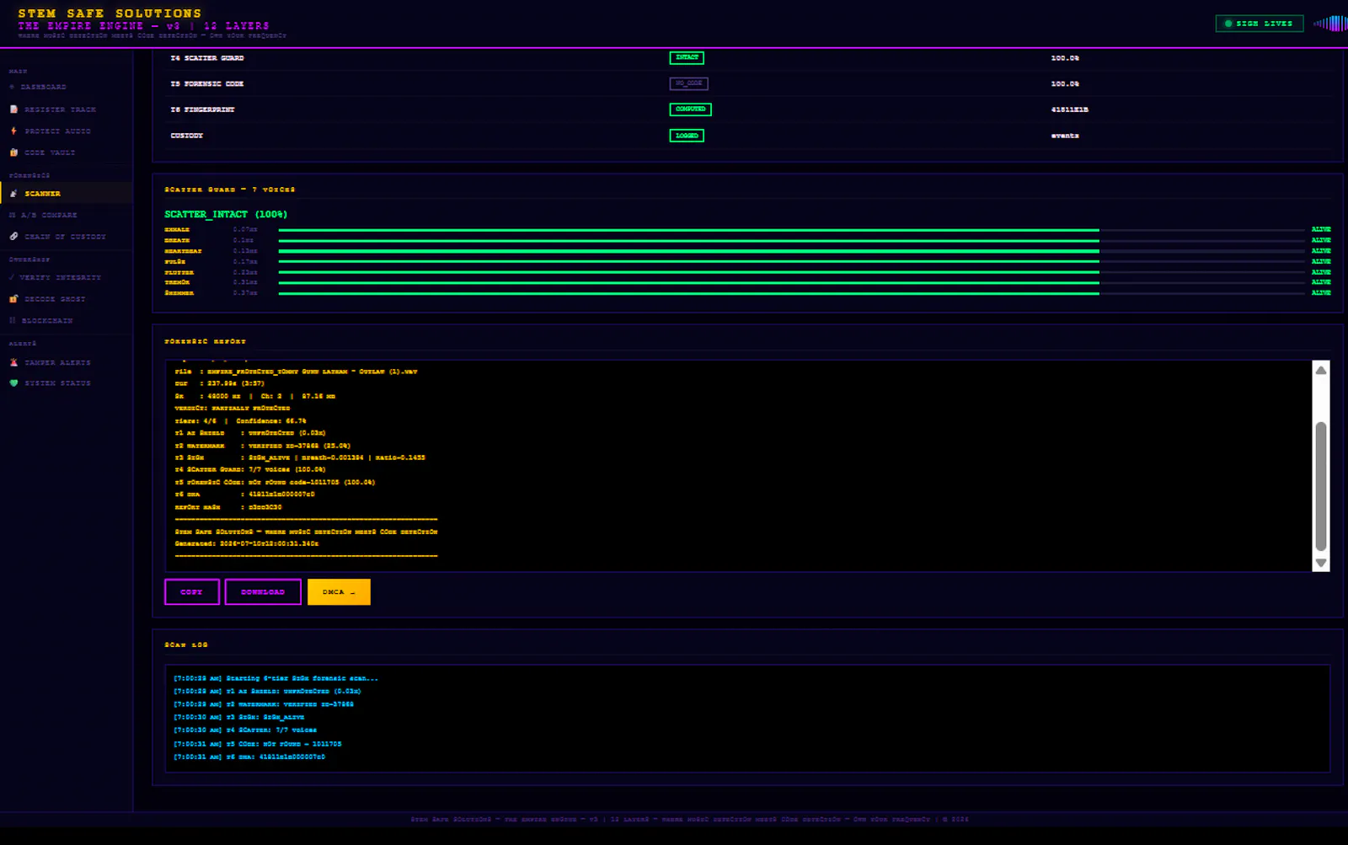Go to the Blockchain section
The image size is (1348, 845).
click(x=46, y=321)
